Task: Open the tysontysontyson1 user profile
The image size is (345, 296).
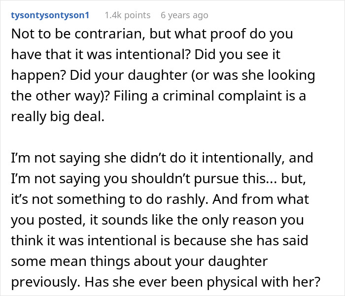Action: coord(49,15)
